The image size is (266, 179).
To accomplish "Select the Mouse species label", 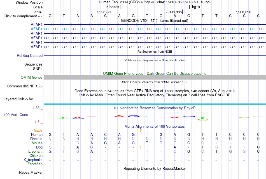I will click(x=37, y=143).
